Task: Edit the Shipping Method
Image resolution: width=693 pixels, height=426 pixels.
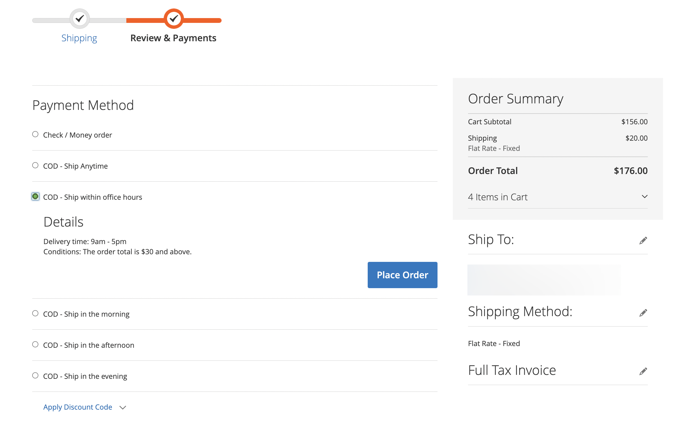Action: click(643, 313)
